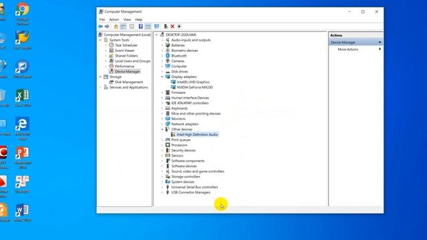
Task: Click the Cameras category icon
Action: tap(167, 61)
